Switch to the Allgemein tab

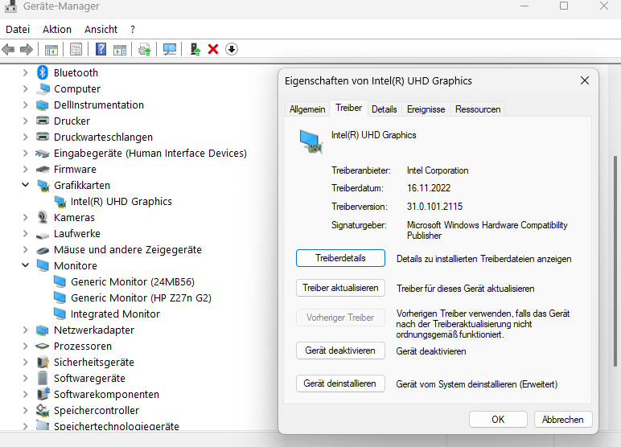(307, 109)
